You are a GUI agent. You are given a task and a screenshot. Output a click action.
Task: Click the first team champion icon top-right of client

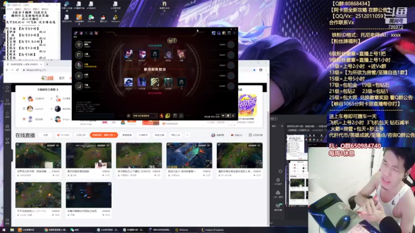pyautogui.click(x=214, y=33)
